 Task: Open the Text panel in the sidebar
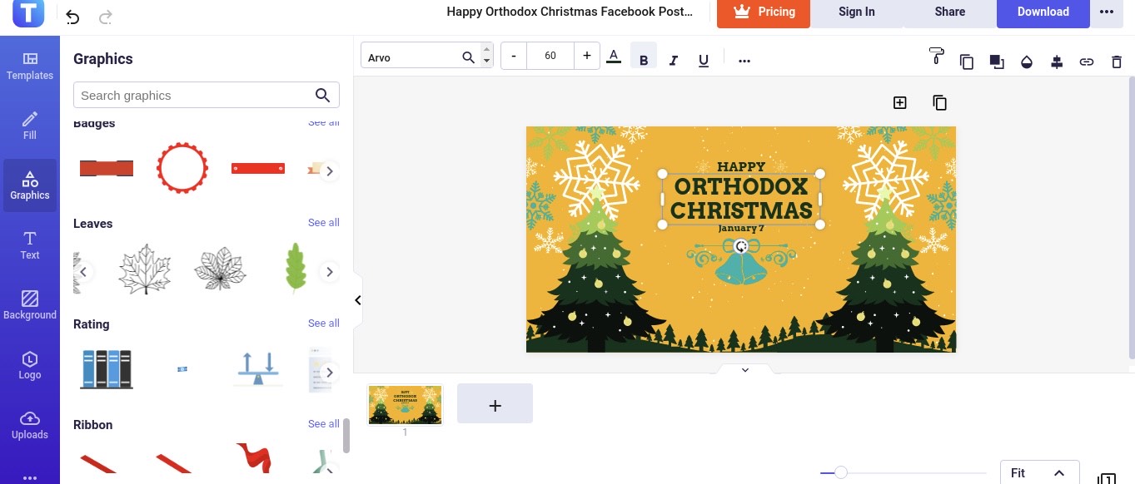[30, 245]
